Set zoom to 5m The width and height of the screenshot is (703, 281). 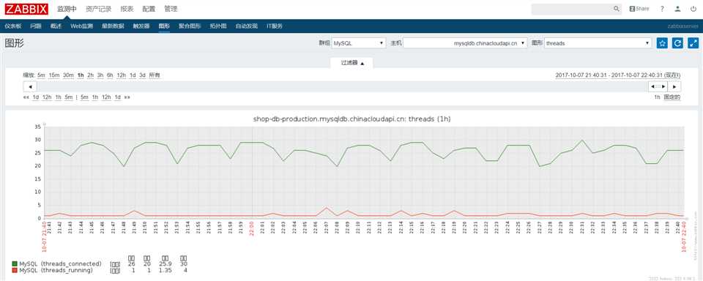click(x=41, y=75)
